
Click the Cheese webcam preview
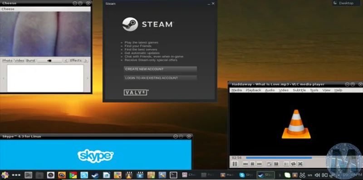point(45,34)
